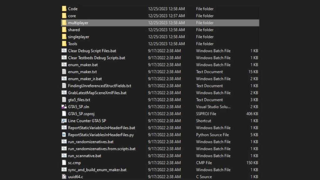Select 'Line Counter GTA5 SP' shortcut name
Screen dimensions: 320x180
point(87,121)
